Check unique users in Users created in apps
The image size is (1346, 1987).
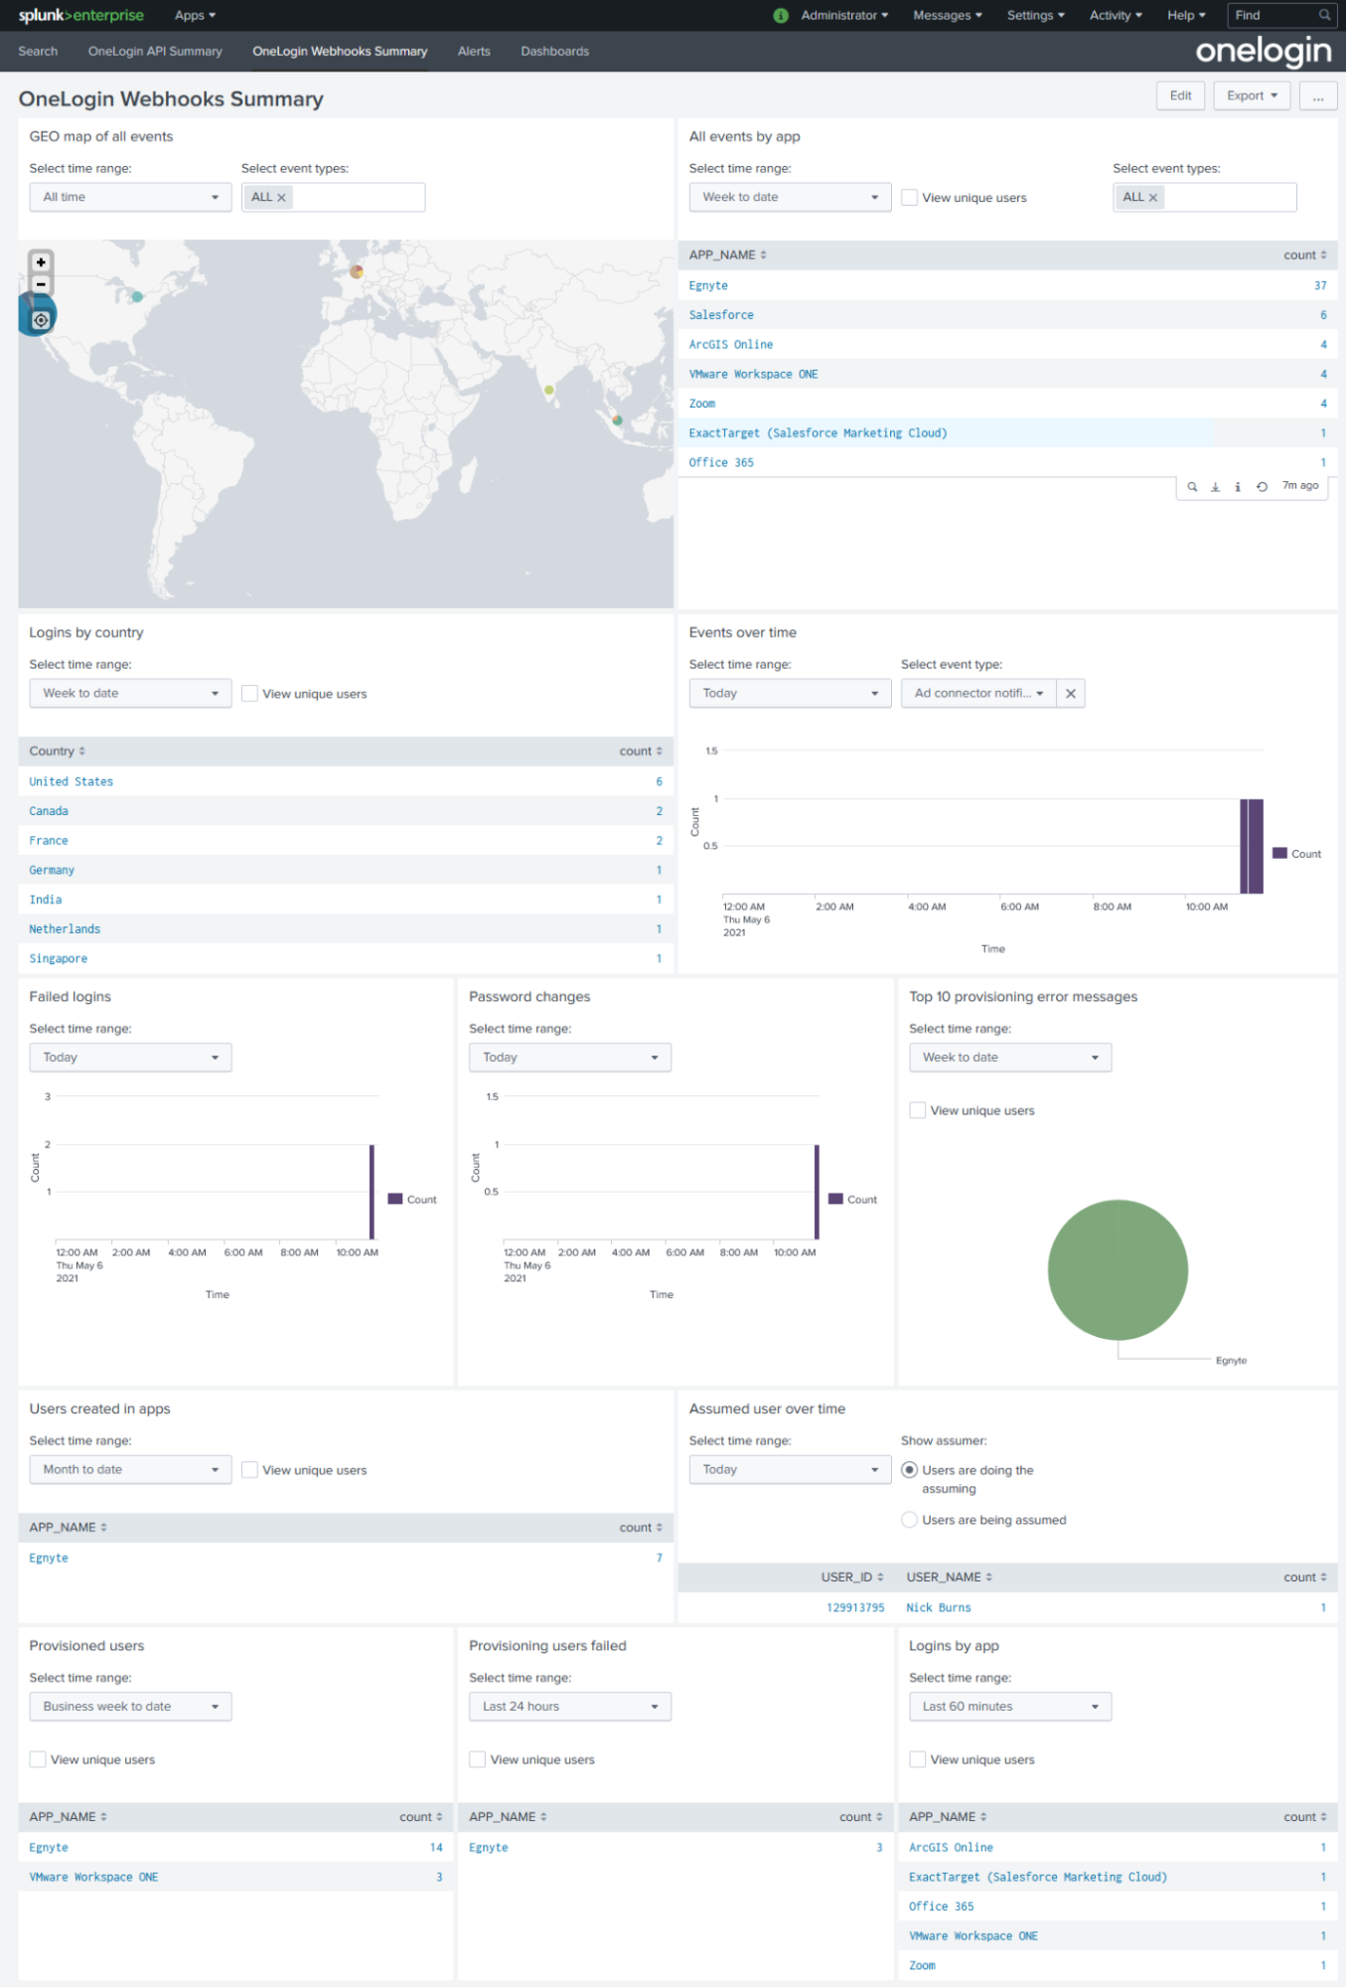pos(249,1470)
